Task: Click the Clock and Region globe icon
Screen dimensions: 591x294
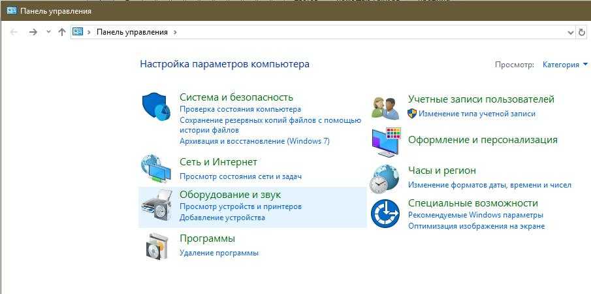Action: pyautogui.click(x=385, y=177)
